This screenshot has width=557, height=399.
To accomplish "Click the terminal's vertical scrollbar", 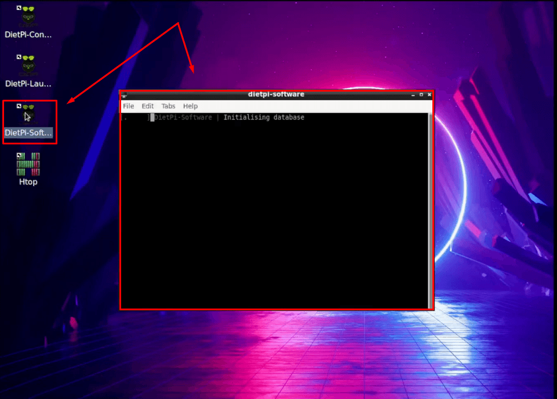I will 430,211.
